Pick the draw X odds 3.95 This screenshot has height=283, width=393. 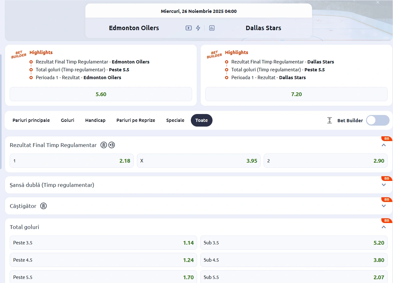[198, 161]
